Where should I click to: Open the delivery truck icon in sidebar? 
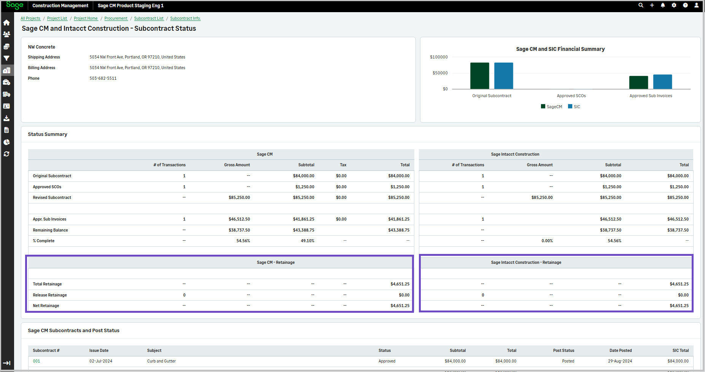[6, 94]
